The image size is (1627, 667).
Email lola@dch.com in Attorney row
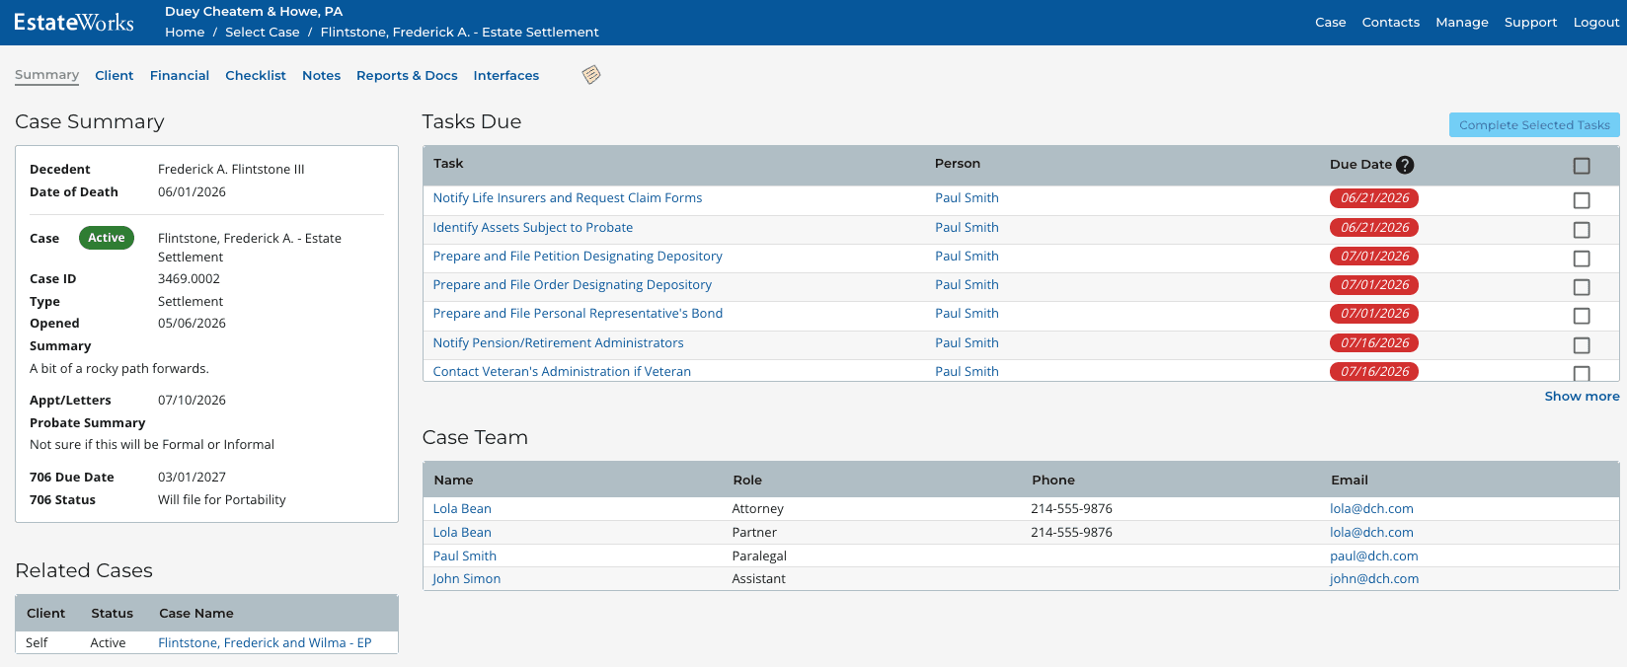pos(1371,509)
